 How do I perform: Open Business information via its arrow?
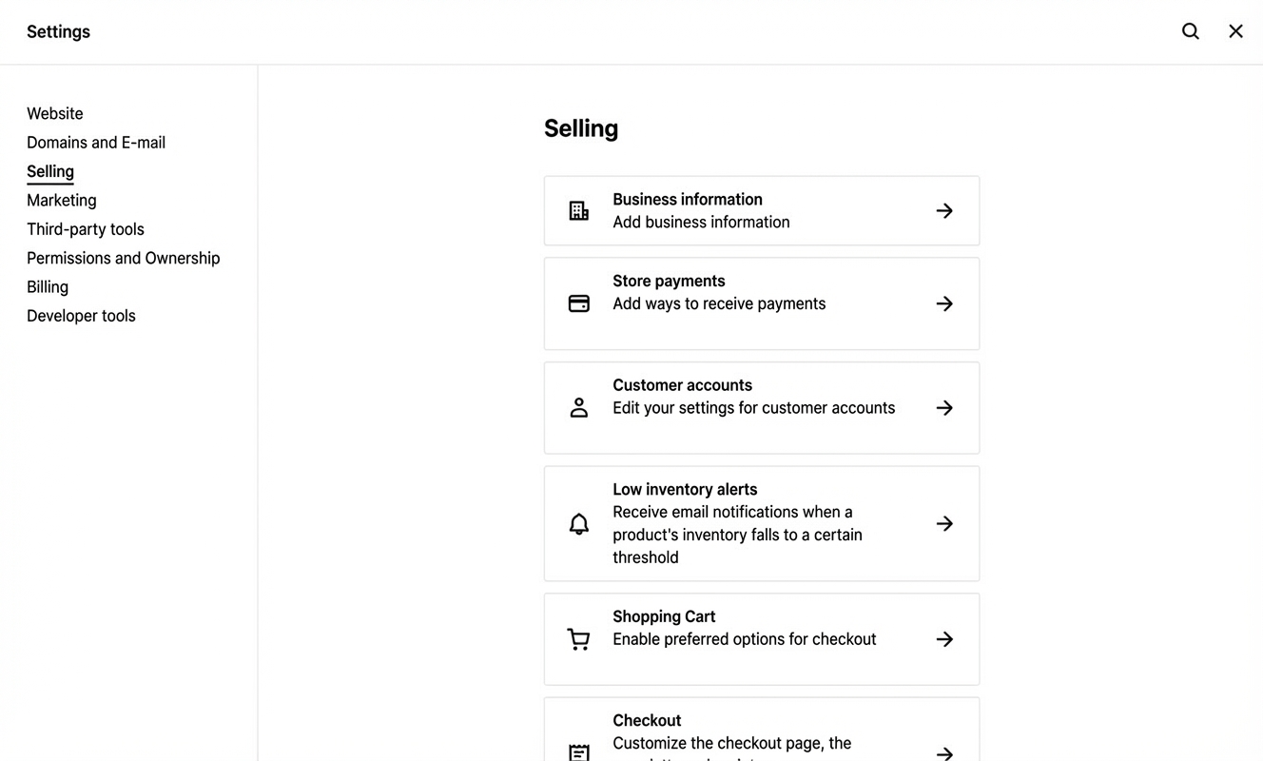944,210
